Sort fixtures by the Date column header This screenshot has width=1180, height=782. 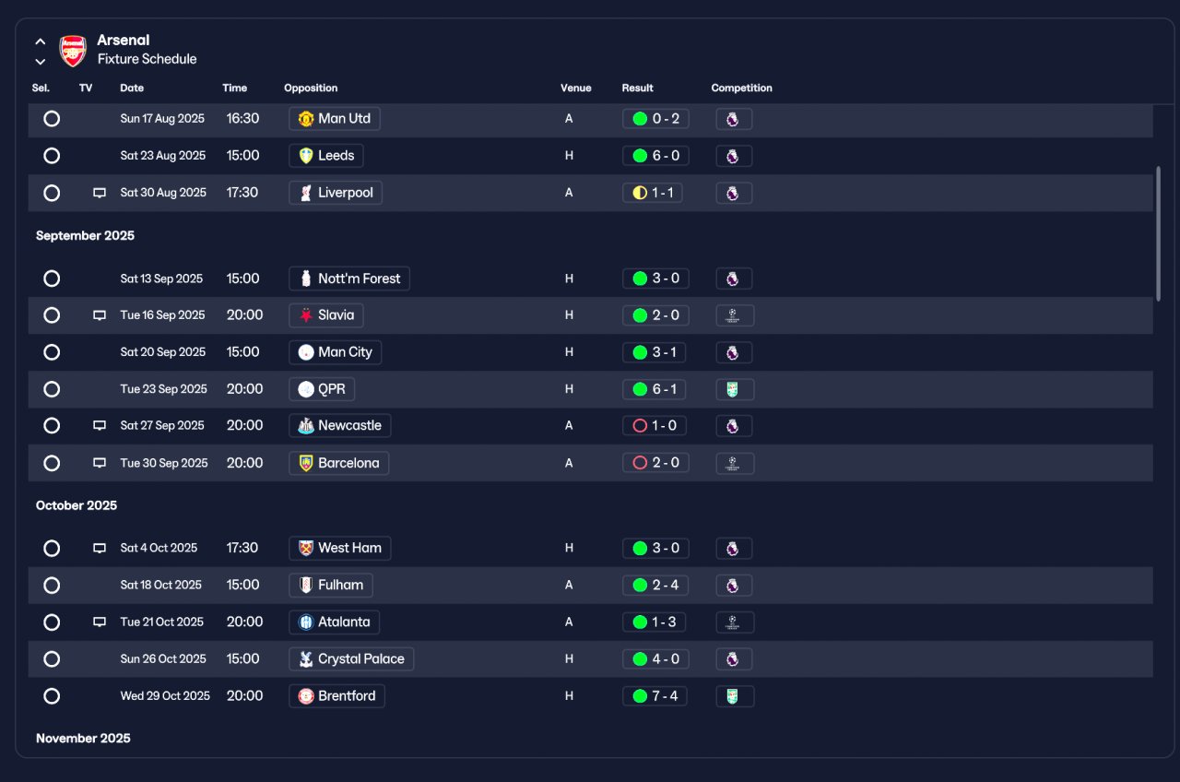click(132, 89)
